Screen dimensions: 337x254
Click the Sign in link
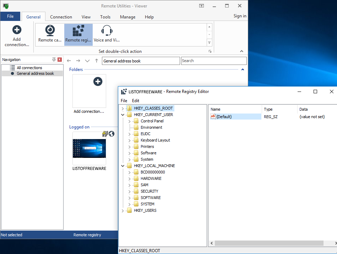pyautogui.click(x=240, y=16)
